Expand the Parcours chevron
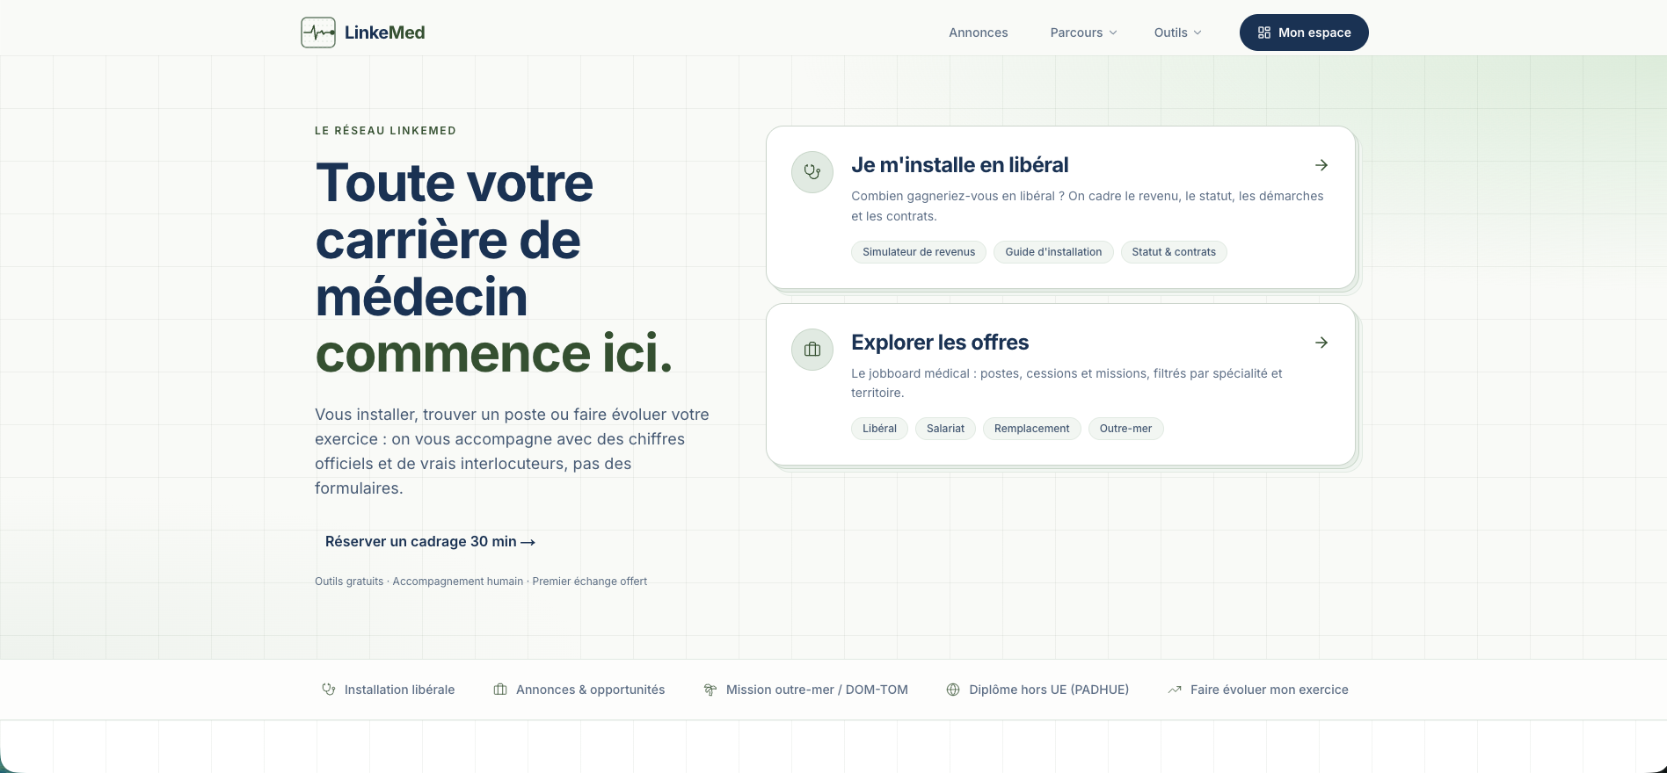1667x773 pixels. pyautogui.click(x=1113, y=33)
